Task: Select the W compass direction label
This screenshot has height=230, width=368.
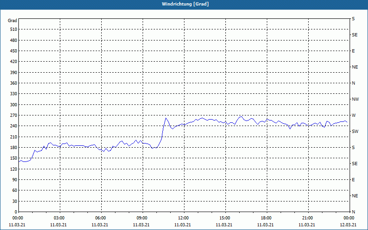Action: click(354, 115)
